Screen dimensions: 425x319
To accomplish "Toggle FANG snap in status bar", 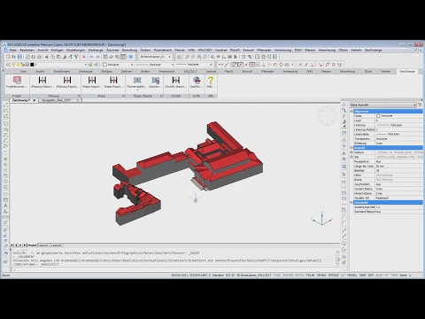I will click(x=277, y=275).
